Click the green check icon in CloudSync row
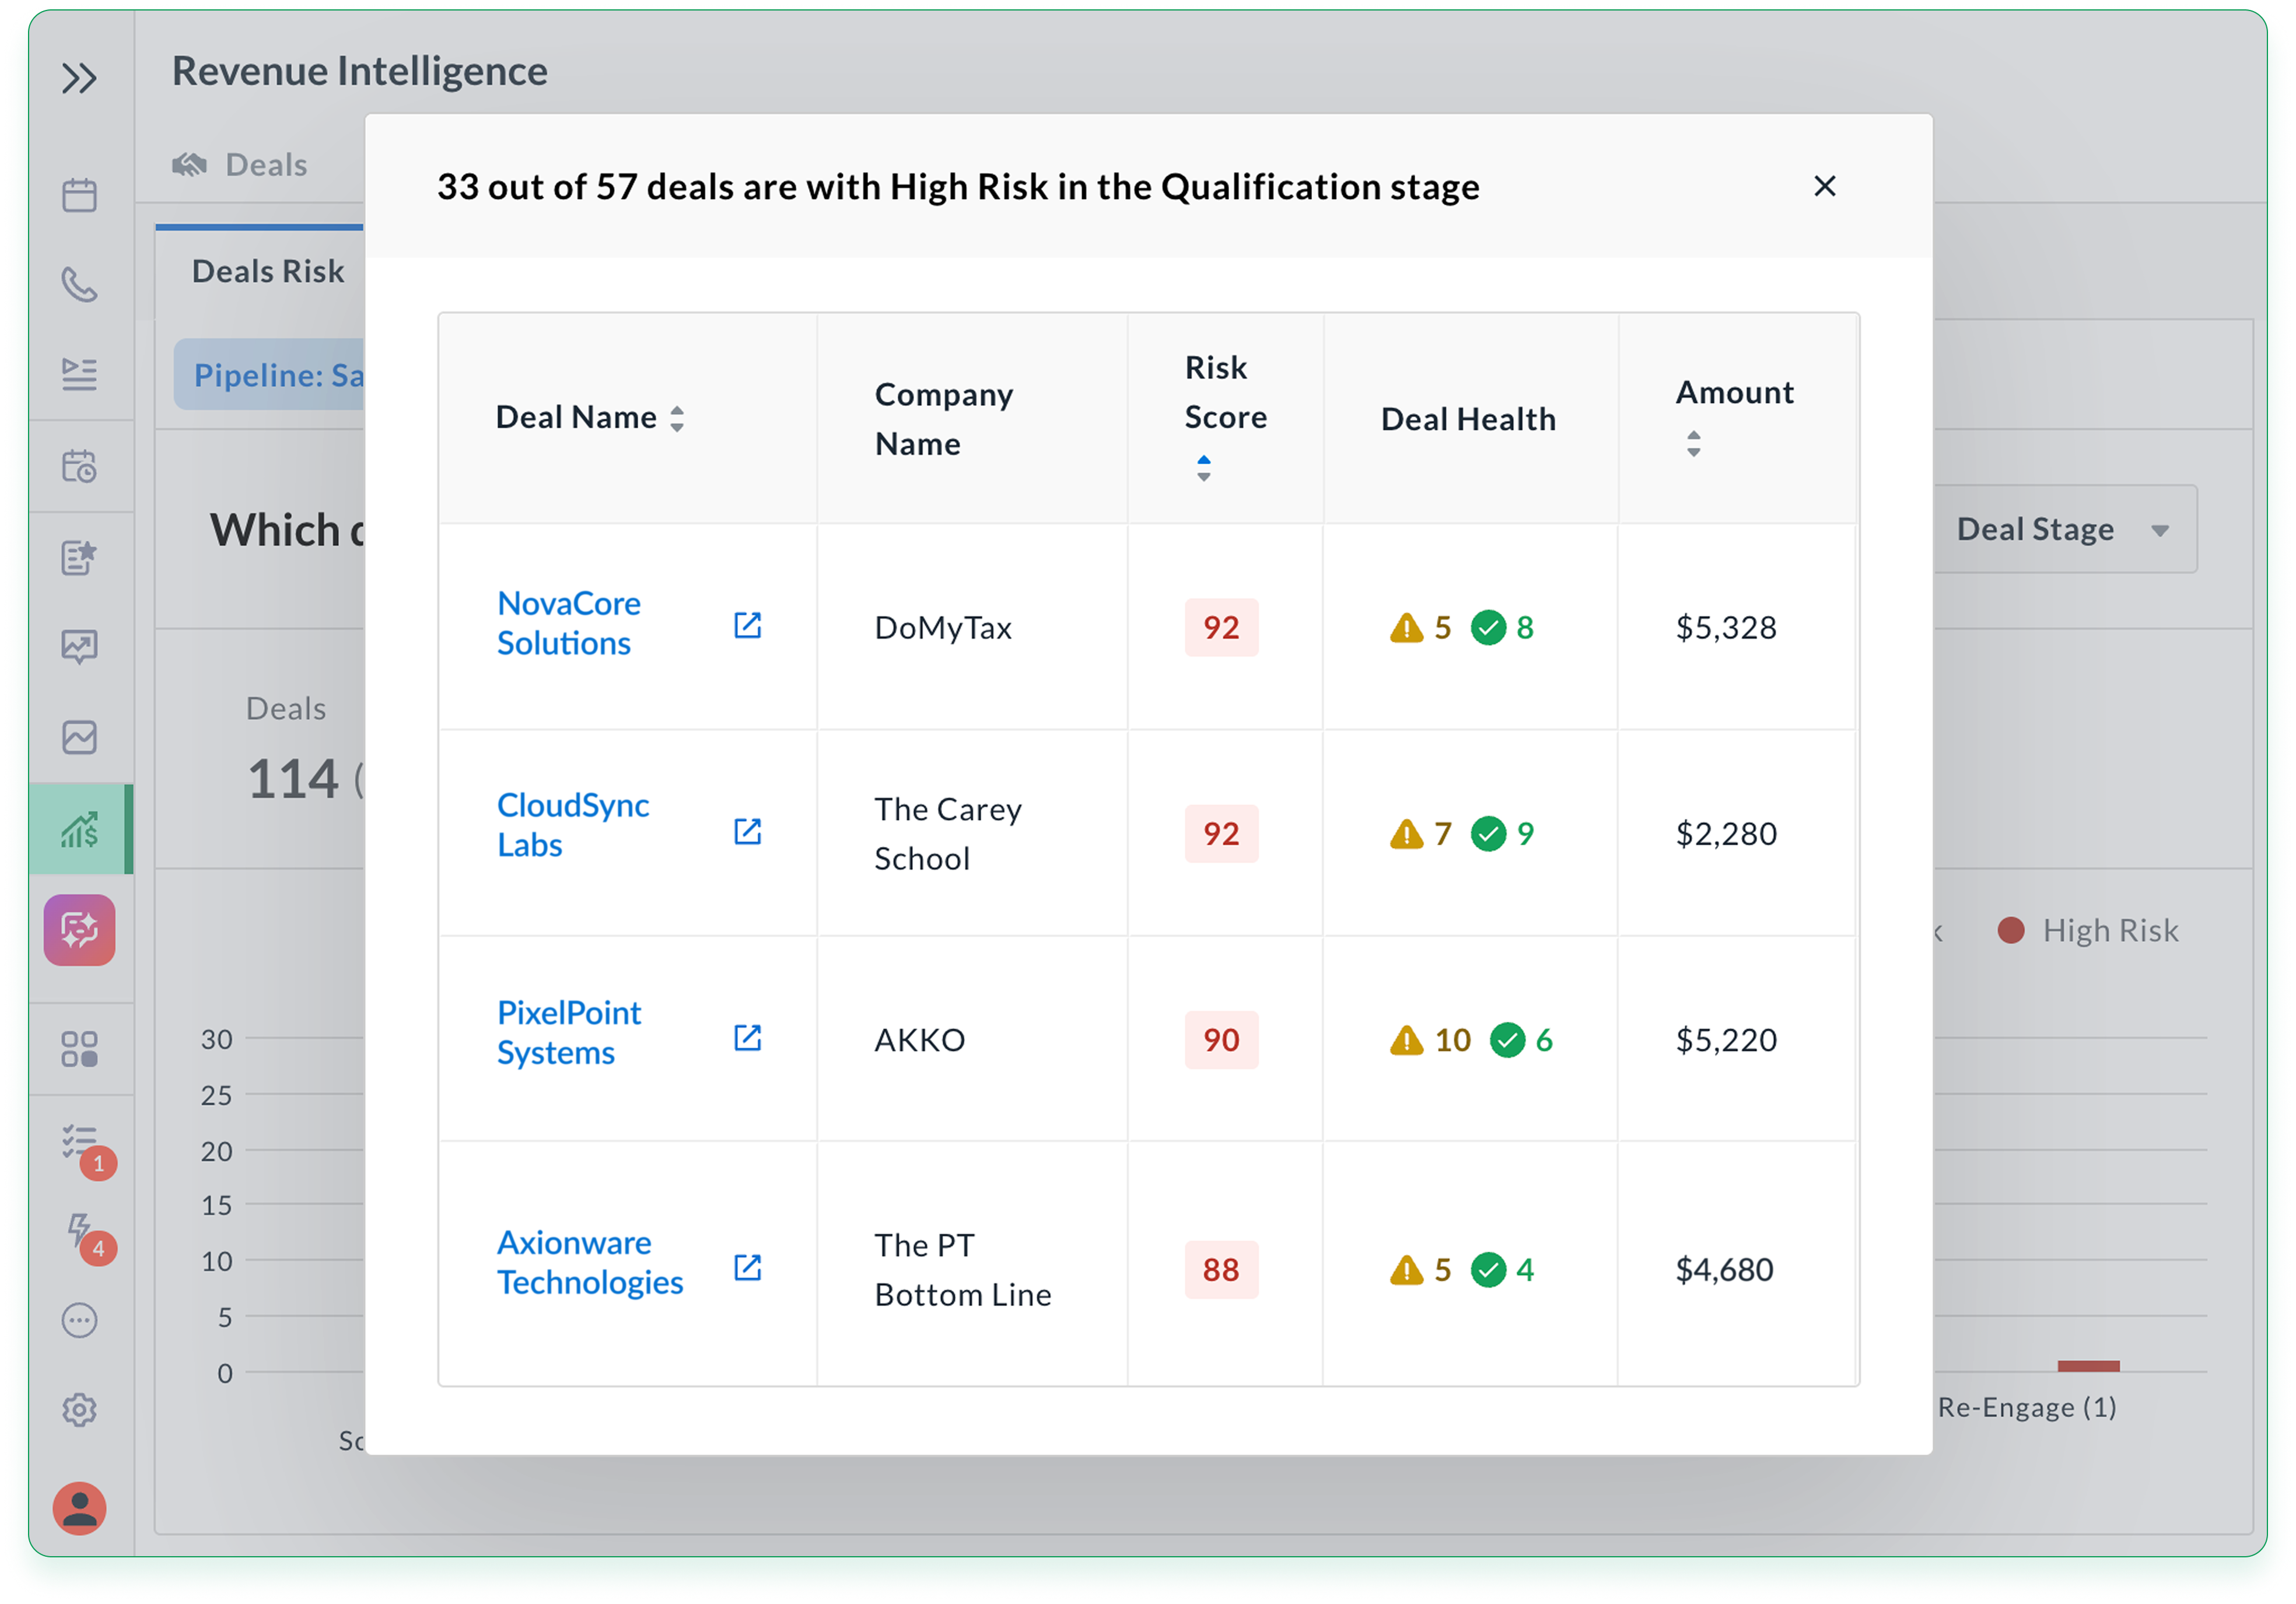This screenshot has width=2296, height=1604. pyautogui.click(x=1488, y=833)
